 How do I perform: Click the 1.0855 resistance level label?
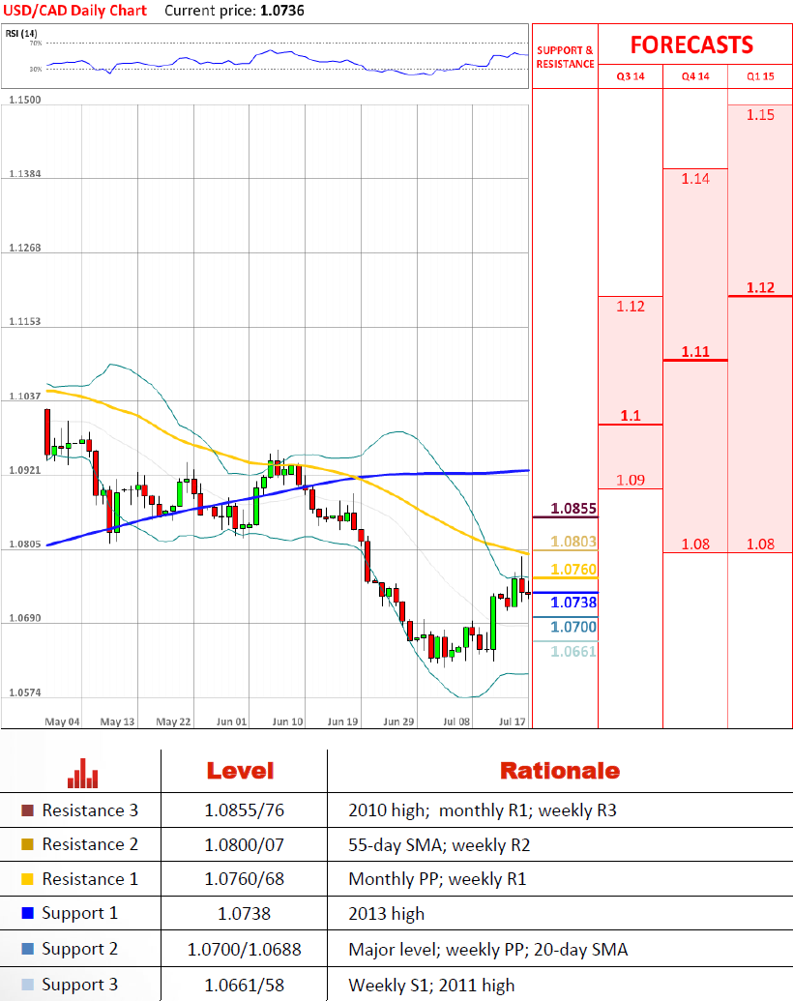[x=573, y=509]
